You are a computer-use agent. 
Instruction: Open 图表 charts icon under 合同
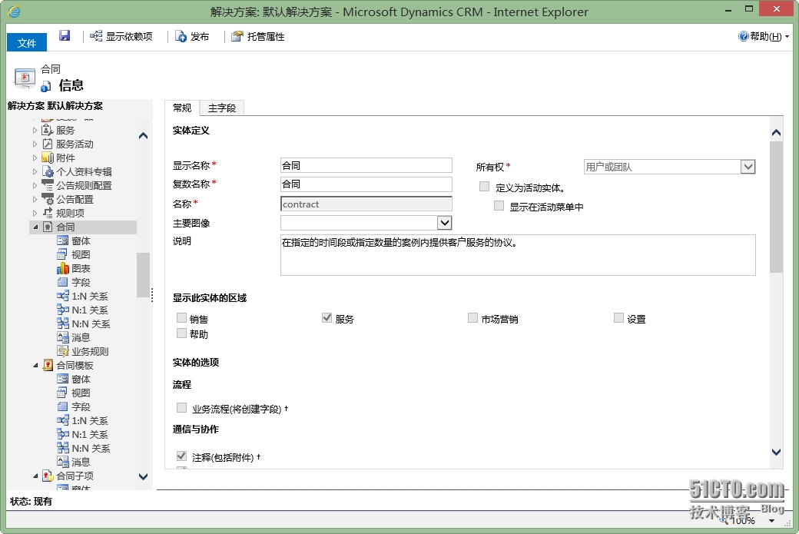(63, 268)
